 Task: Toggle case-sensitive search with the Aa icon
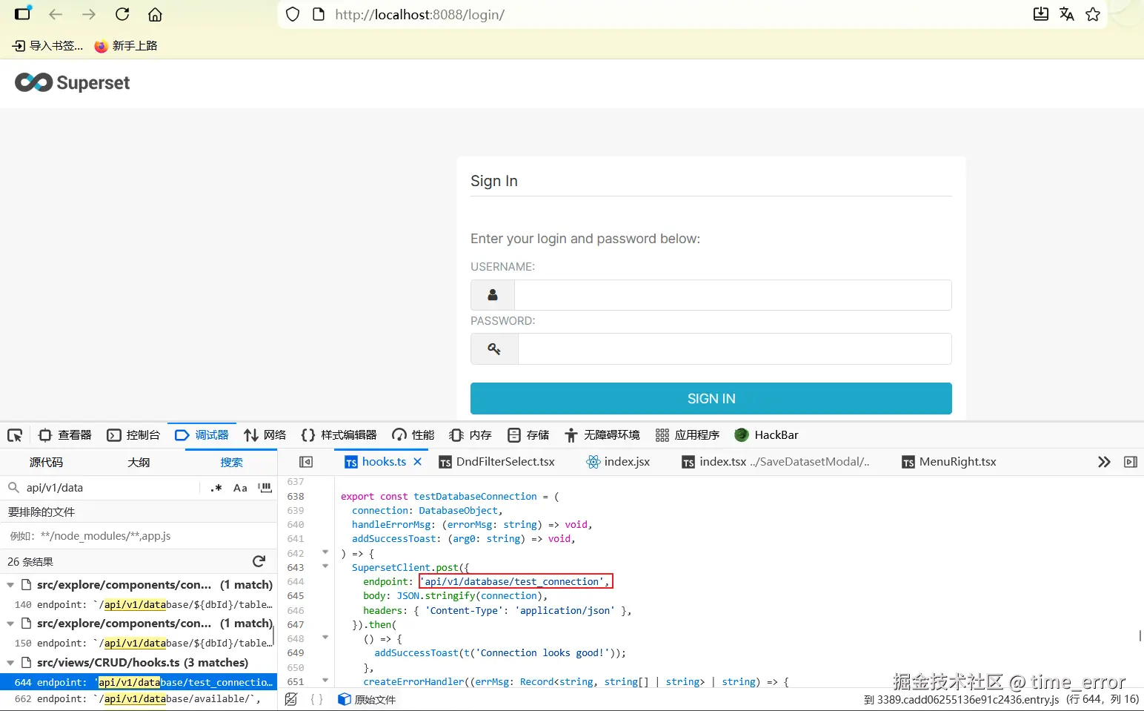click(x=240, y=488)
